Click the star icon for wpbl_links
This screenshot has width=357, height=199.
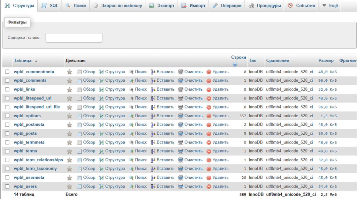tap(69, 90)
